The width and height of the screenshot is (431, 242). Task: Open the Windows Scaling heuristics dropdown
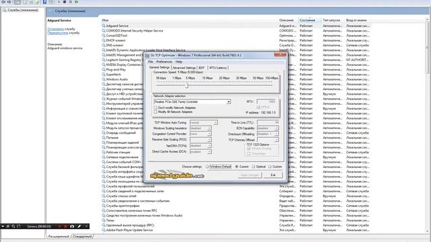[209, 128]
